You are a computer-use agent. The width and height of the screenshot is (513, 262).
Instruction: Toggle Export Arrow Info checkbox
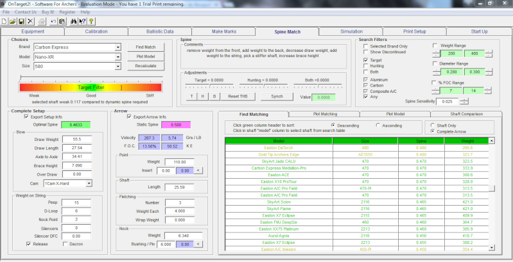point(129,117)
